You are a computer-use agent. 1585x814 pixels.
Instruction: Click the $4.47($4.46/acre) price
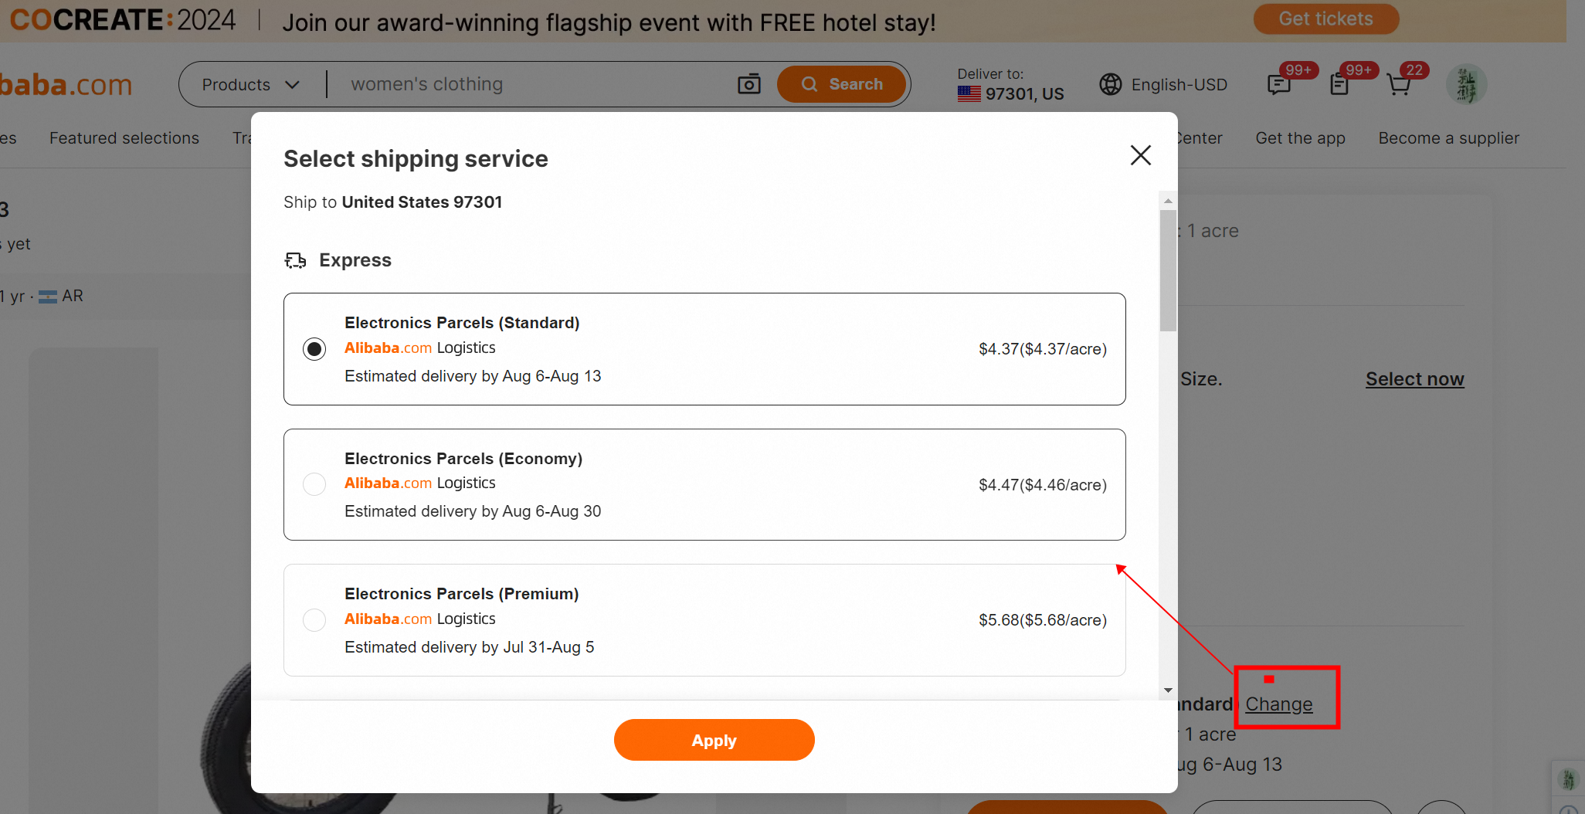pos(1043,485)
